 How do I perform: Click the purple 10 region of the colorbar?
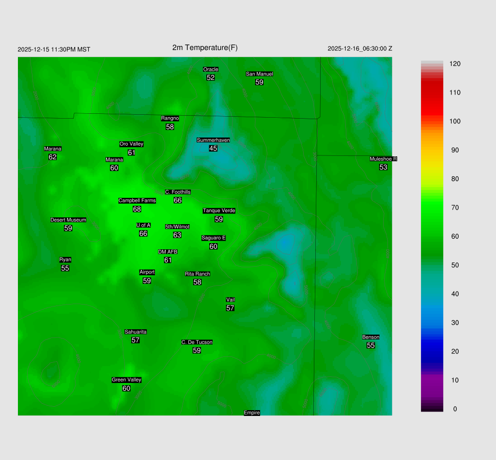pos(433,380)
